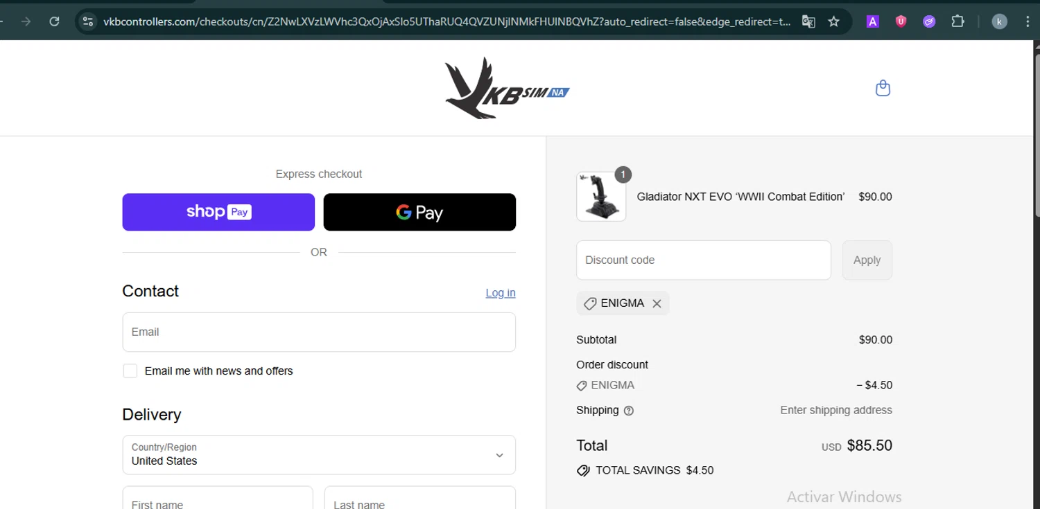
Task: Focus the Email input field
Action: point(319,332)
